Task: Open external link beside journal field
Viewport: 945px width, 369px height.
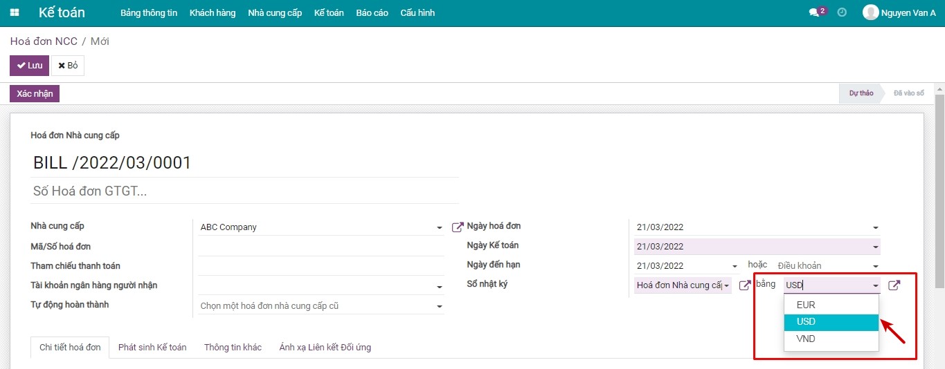Action: pyautogui.click(x=745, y=285)
